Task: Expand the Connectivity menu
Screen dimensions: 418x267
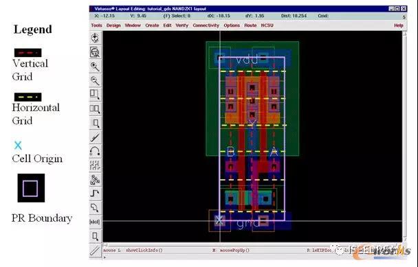Action: [x=206, y=25]
